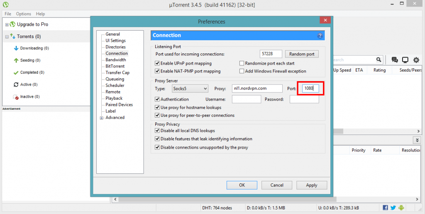Open settings via the gear toolbar icon
Screen dimensions: 425x214
point(416,60)
